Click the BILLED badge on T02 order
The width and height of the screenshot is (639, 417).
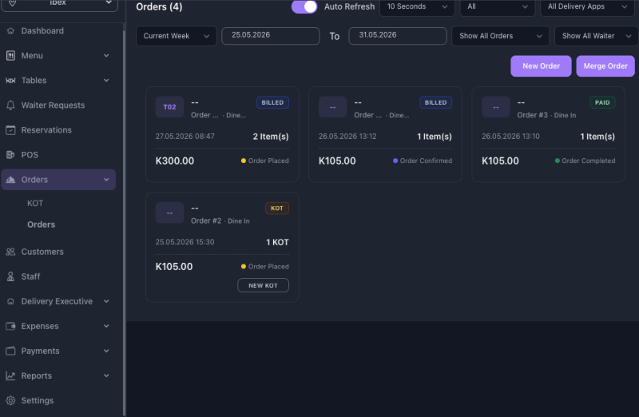click(x=272, y=103)
